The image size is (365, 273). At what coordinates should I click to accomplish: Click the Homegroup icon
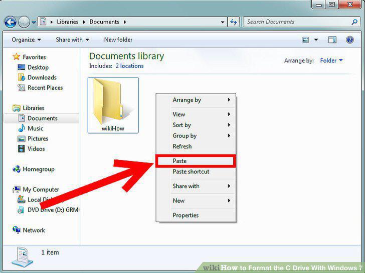click(x=17, y=169)
